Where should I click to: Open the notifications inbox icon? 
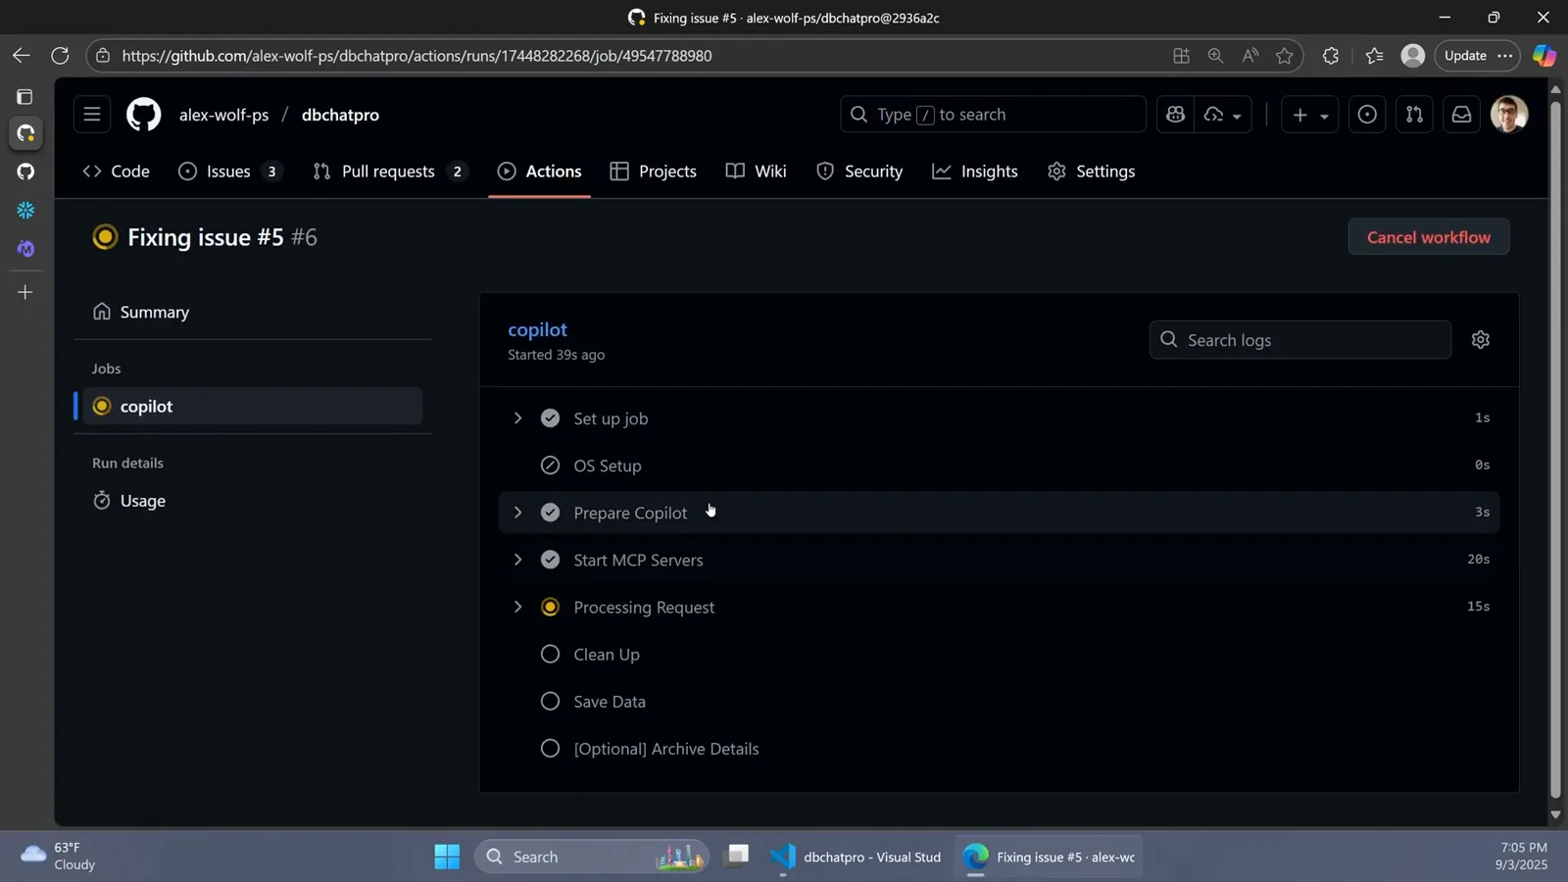pos(1461,115)
